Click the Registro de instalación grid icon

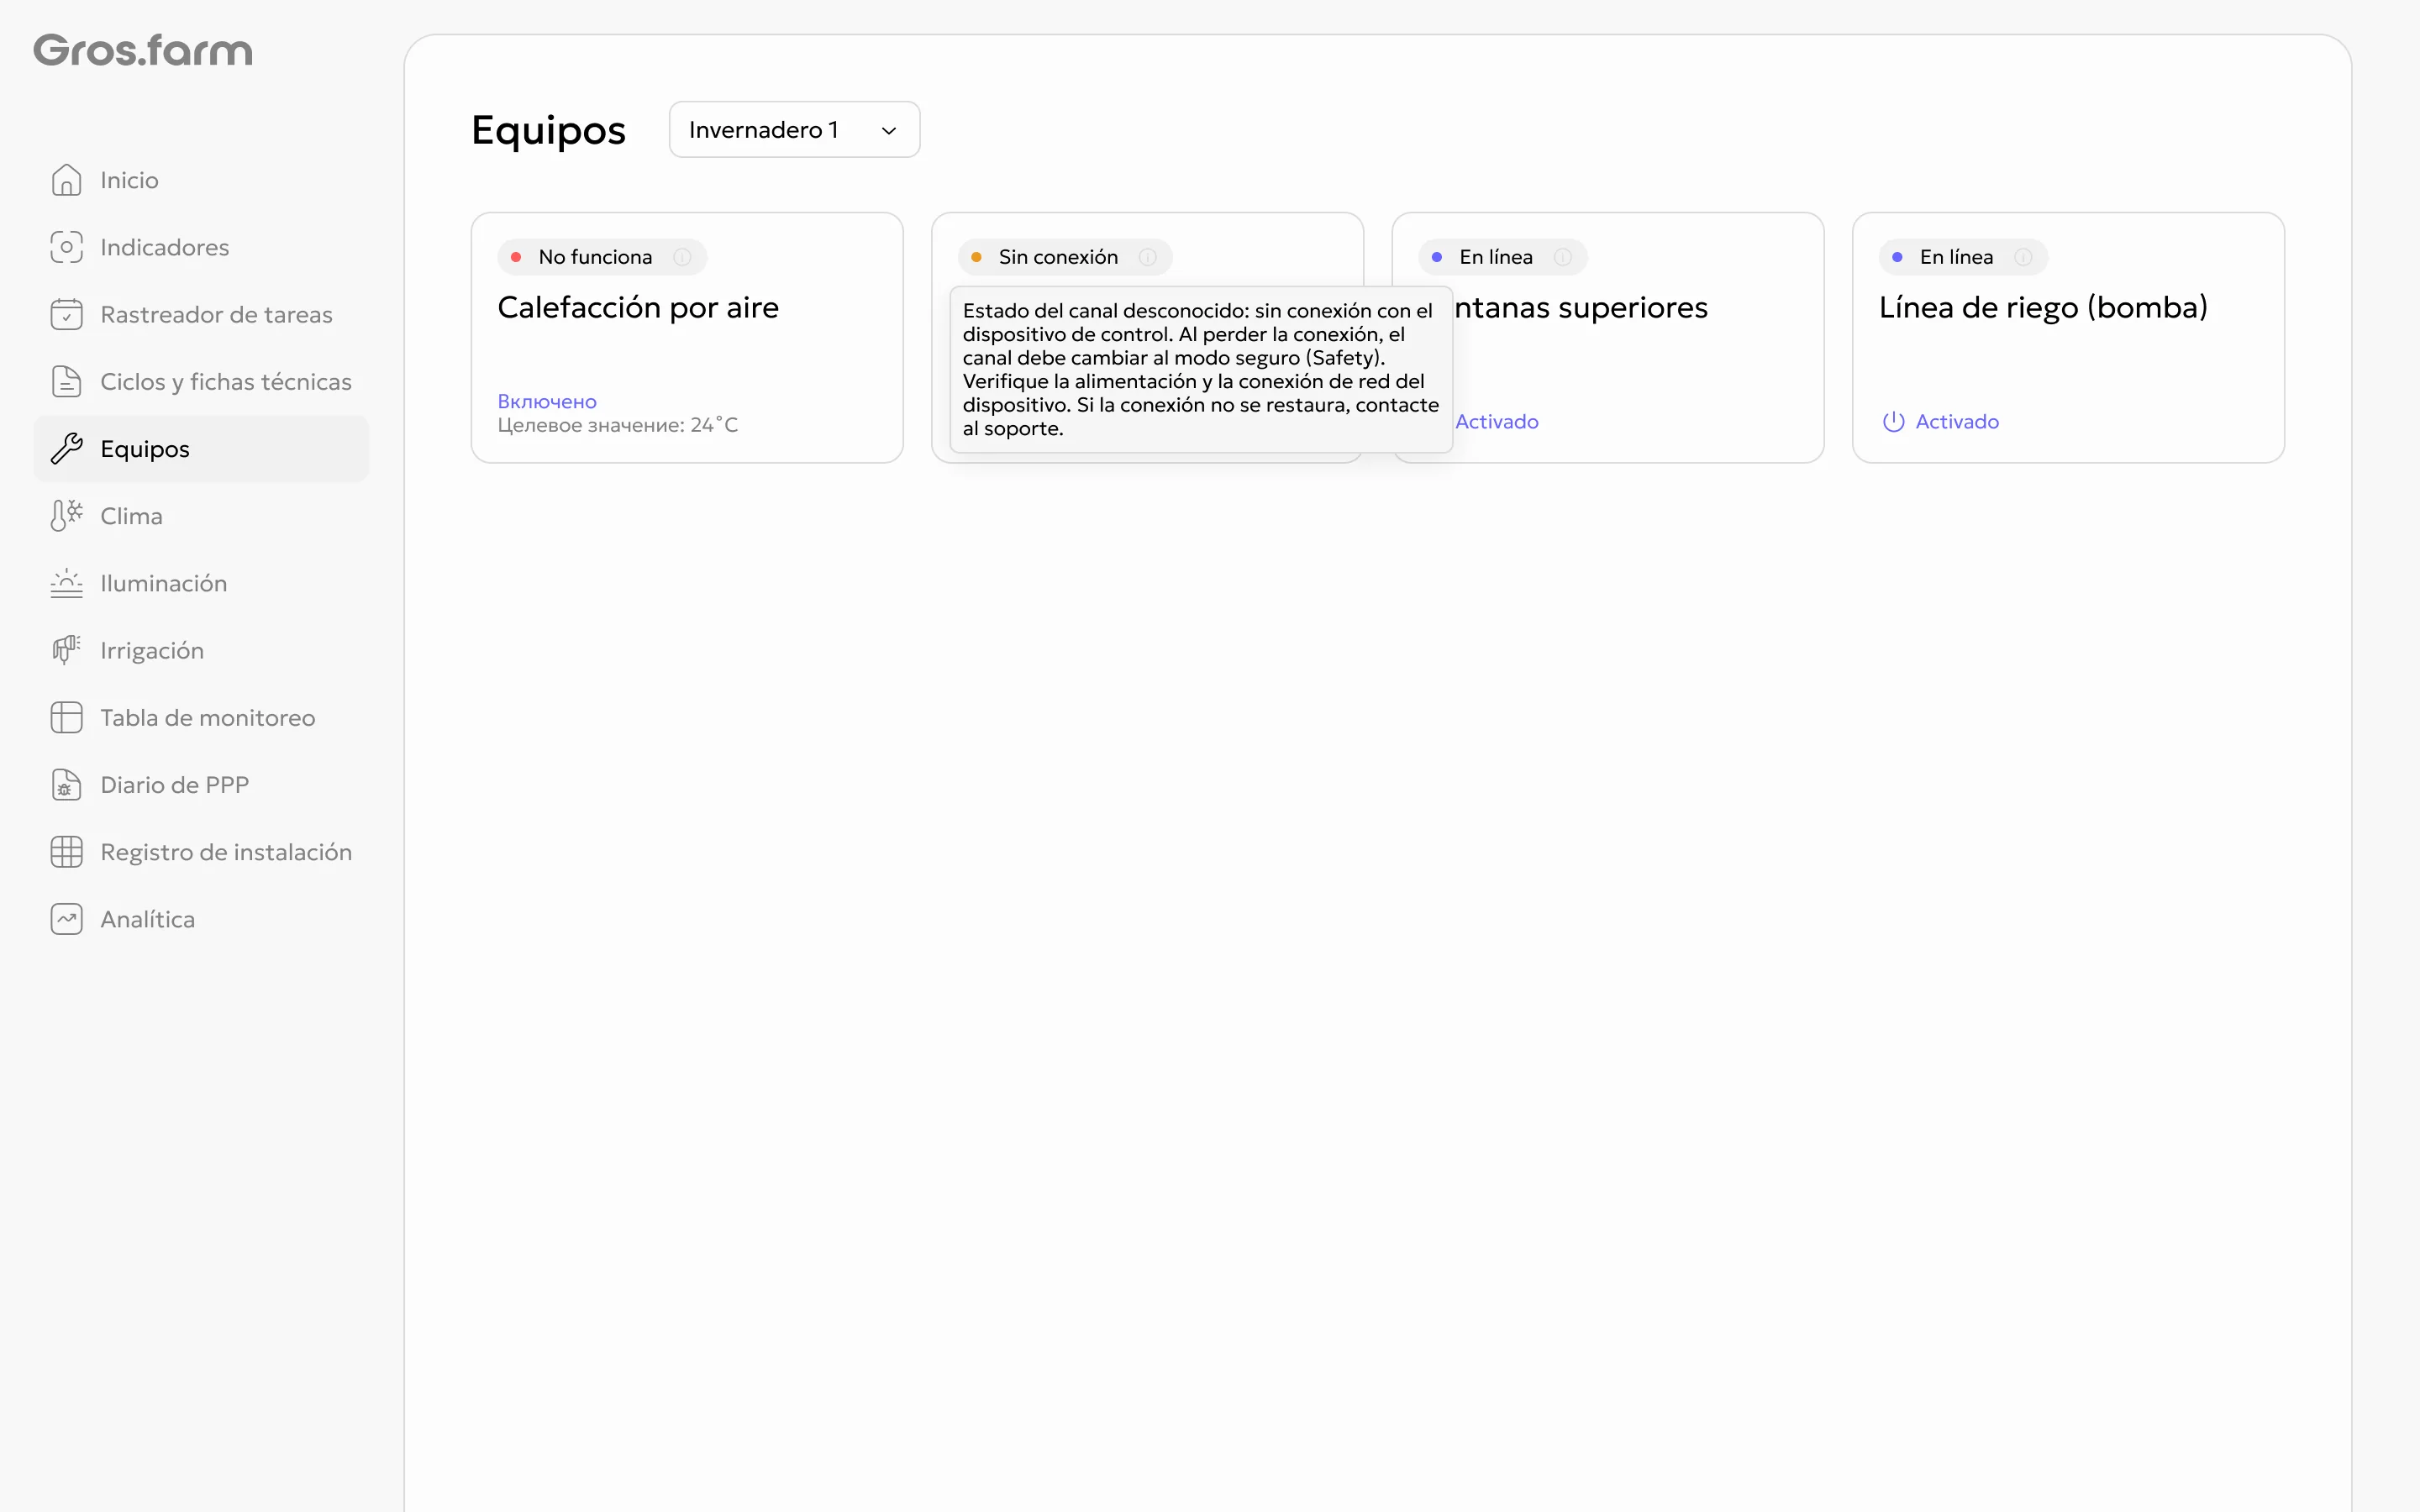(x=66, y=851)
